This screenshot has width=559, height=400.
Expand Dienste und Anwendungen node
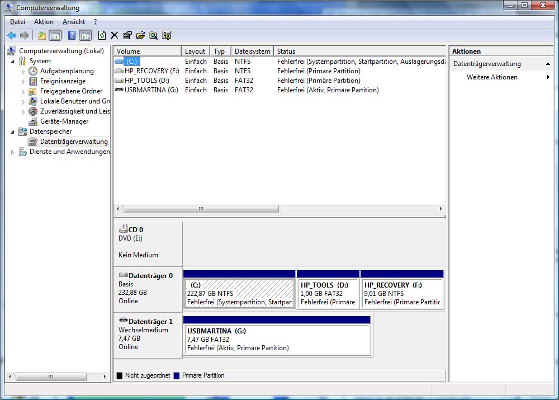click(12, 152)
